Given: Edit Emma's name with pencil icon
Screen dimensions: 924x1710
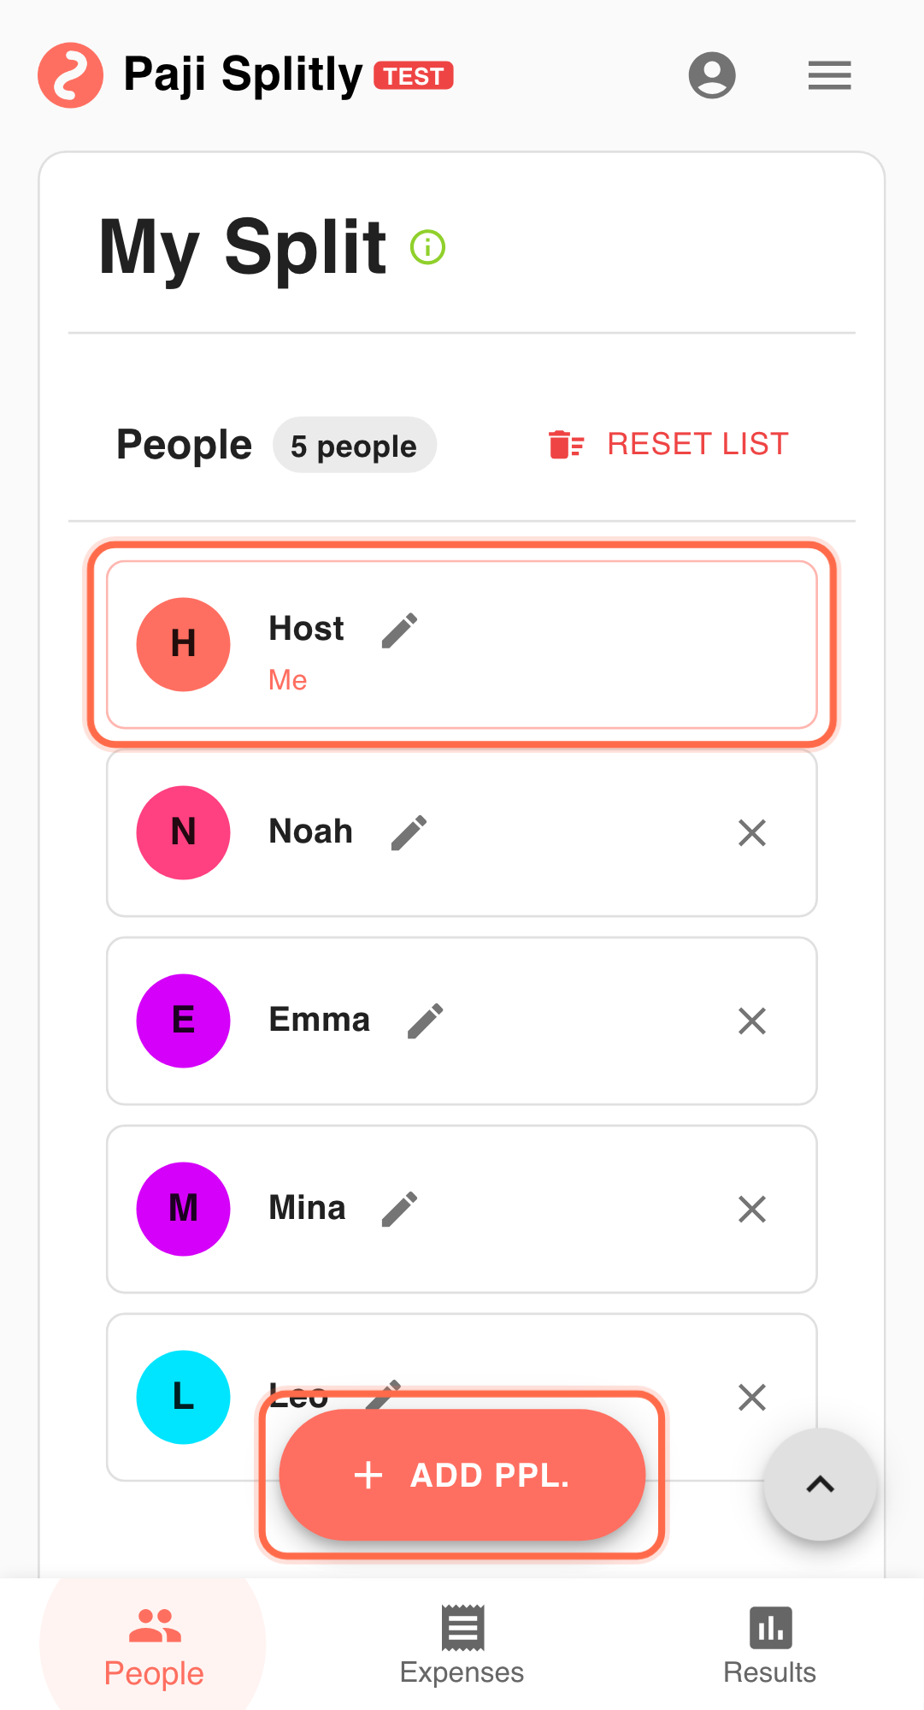Looking at the screenshot, I should [425, 1021].
